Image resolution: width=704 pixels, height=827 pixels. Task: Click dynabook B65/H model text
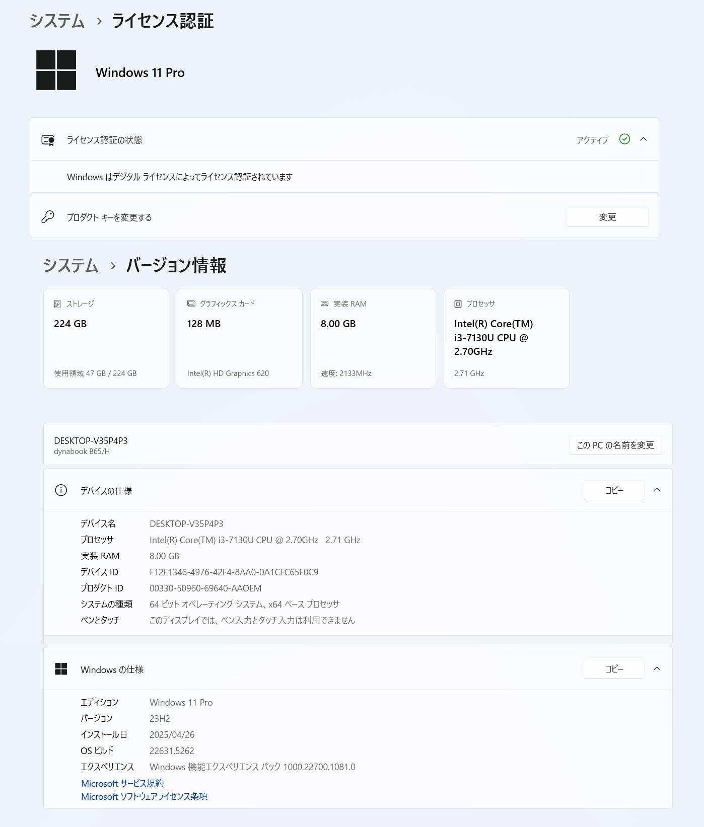[x=82, y=452]
